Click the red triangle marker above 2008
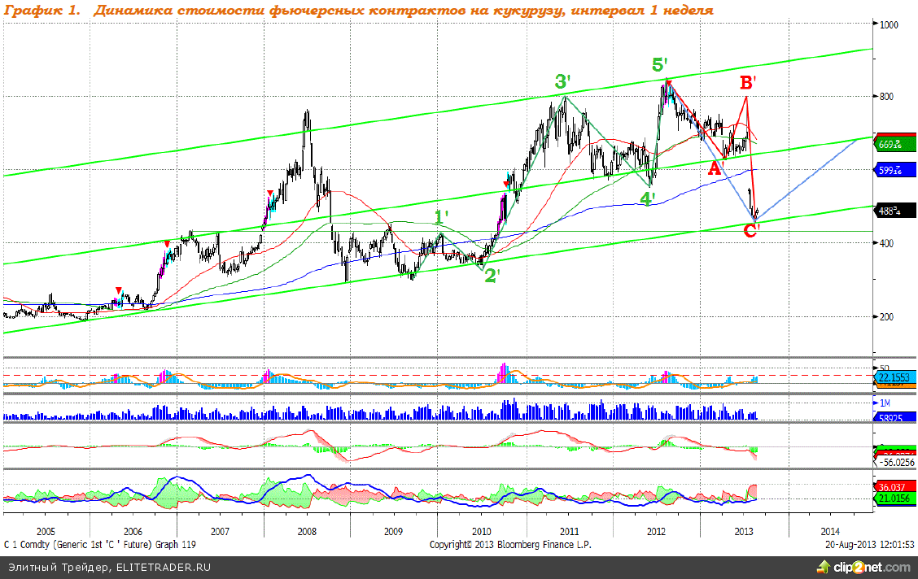 click(x=270, y=194)
